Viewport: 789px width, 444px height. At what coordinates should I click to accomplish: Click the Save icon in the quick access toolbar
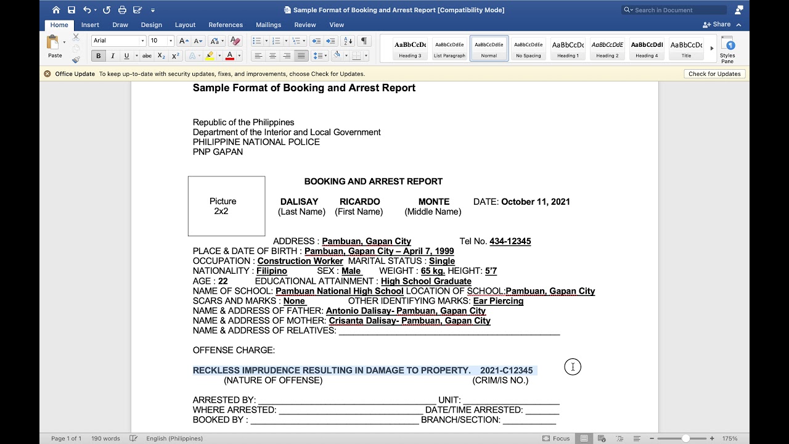pos(72,10)
